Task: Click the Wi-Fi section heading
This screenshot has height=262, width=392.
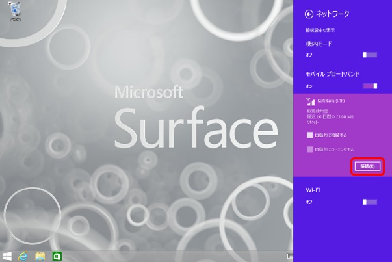Action: [x=313, y=190]
